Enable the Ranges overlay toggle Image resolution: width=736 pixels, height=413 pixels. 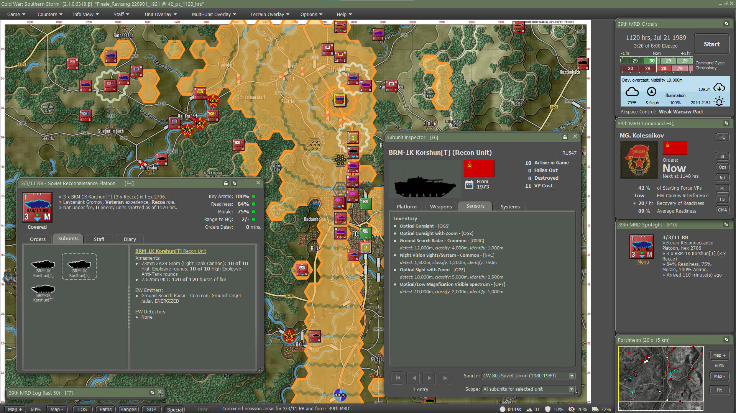[x=128, y=409]
